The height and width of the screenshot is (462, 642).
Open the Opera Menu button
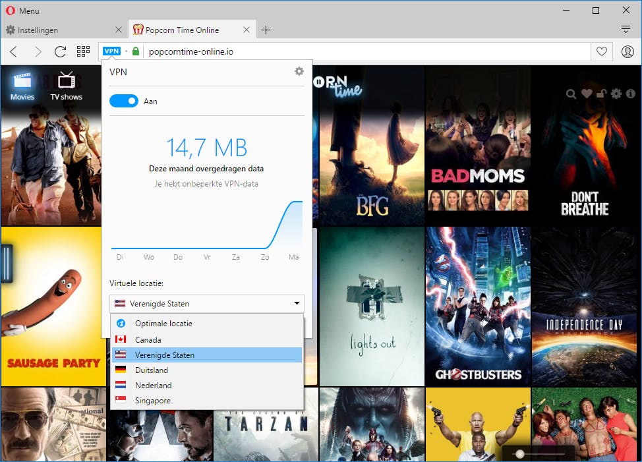[x=22, y=11]
